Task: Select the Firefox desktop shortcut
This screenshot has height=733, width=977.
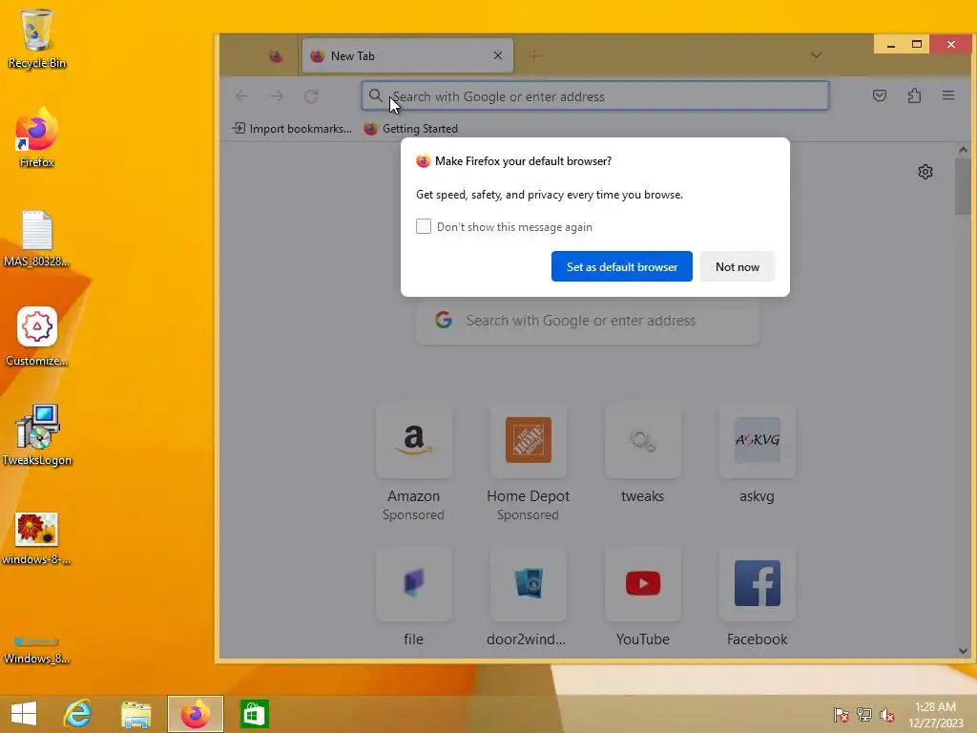Action: pos(37,138)
